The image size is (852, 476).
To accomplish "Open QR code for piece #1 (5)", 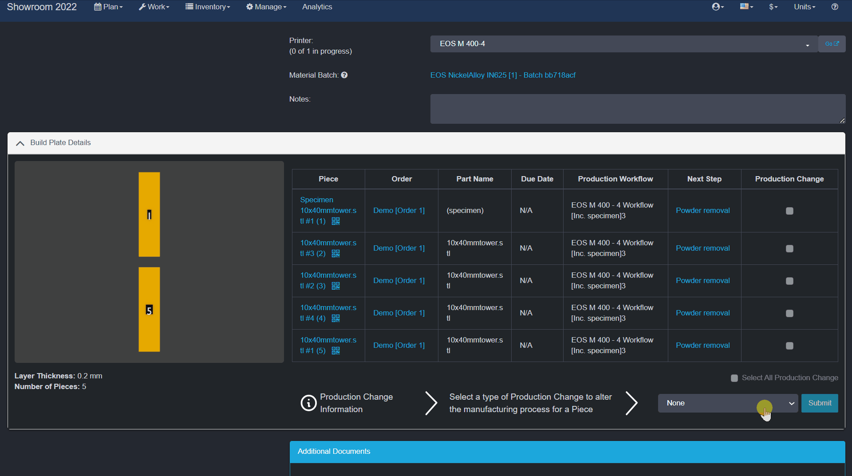I will [335, 350].
